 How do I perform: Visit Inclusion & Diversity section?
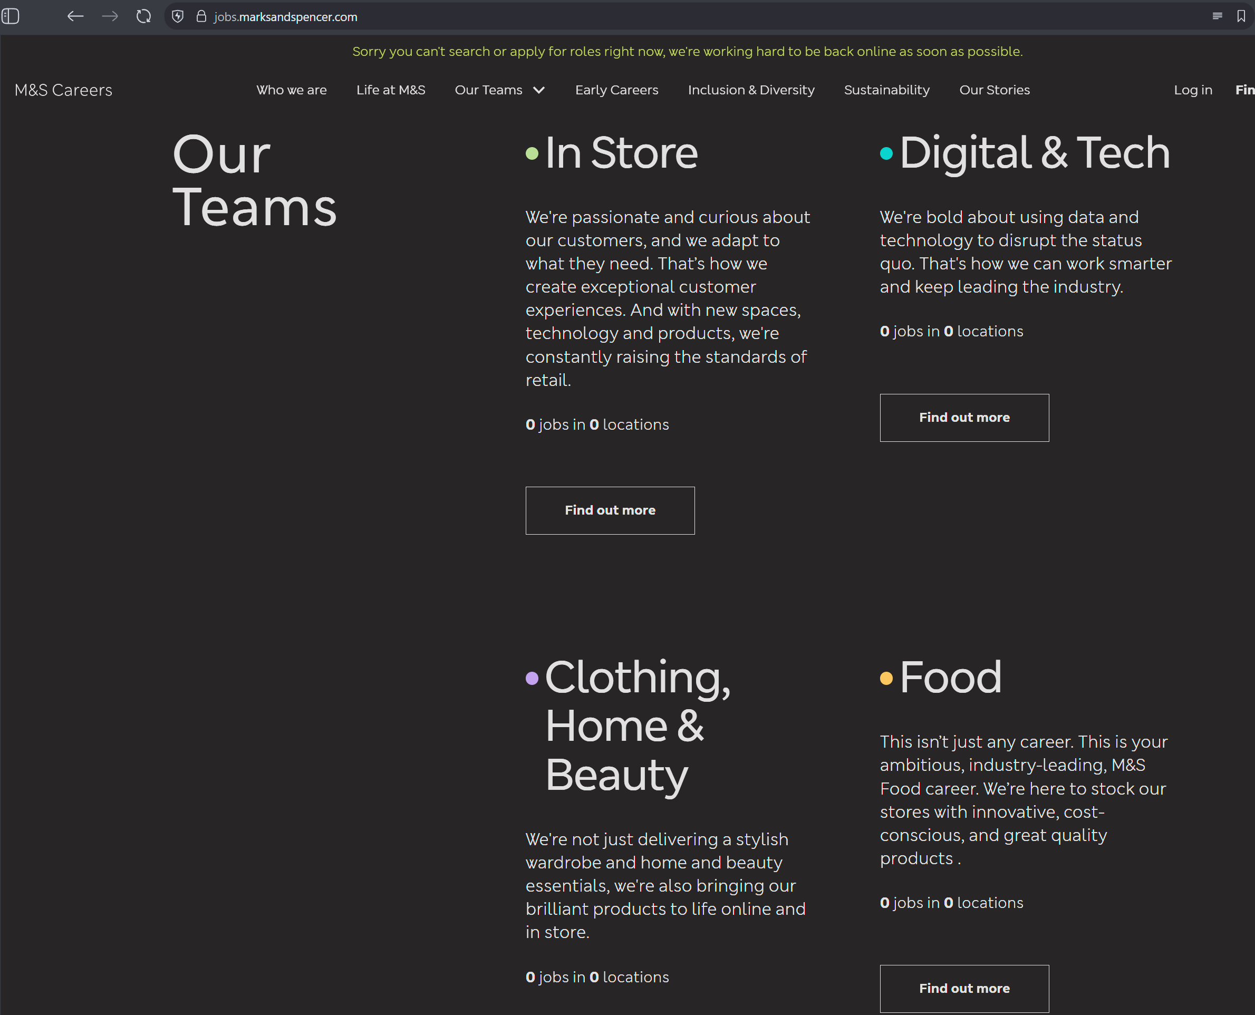751,90
